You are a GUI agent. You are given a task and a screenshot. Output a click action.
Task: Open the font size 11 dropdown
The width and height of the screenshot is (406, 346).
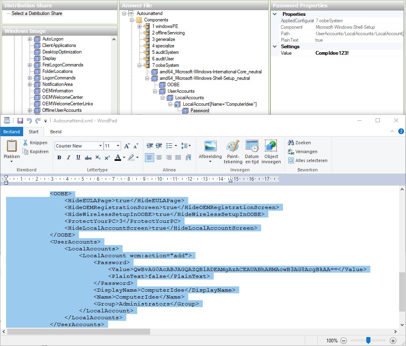point(118,146)
